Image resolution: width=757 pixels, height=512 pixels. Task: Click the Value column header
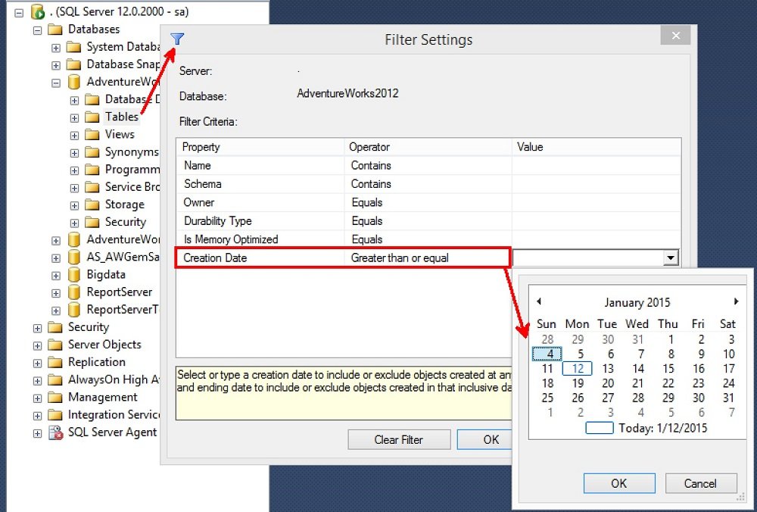[597, 147]
